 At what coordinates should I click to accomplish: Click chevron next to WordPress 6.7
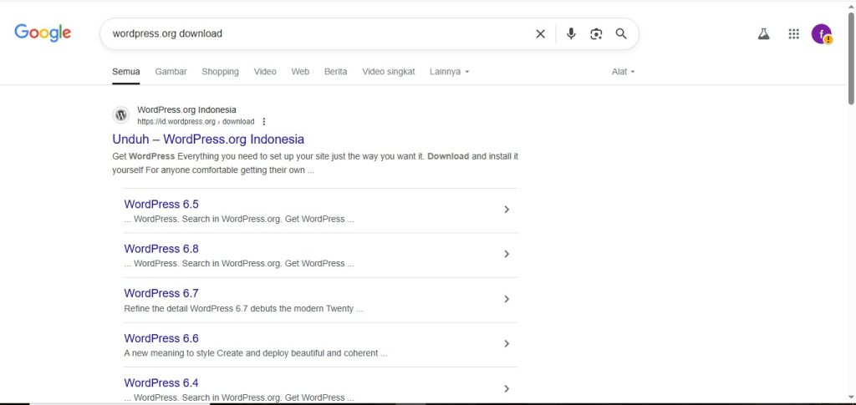pyautogui.click(x=507, y=299)
